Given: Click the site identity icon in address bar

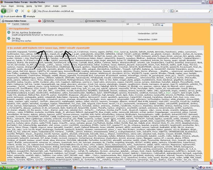Looking at the screenshot, I should pos(35,11).
